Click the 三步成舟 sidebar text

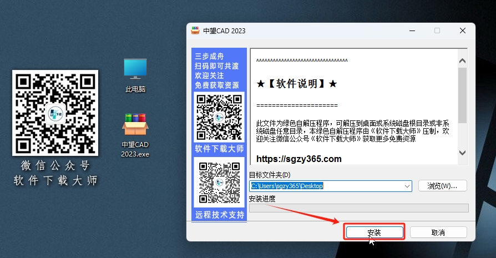[209, 56]
